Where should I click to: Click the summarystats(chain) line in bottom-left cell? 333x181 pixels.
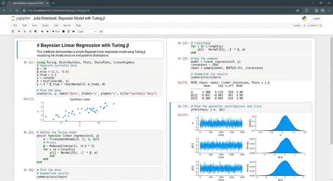(52, 177)
